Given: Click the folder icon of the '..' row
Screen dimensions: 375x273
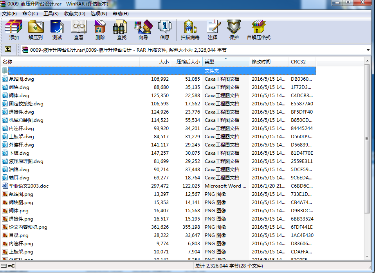Looking at the screenshot, I should pos(5,71).
